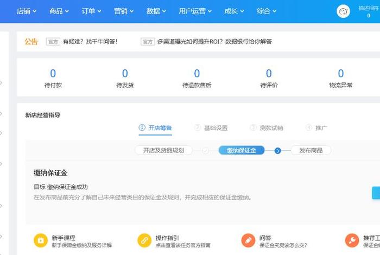View 物流异常 count

341,78
